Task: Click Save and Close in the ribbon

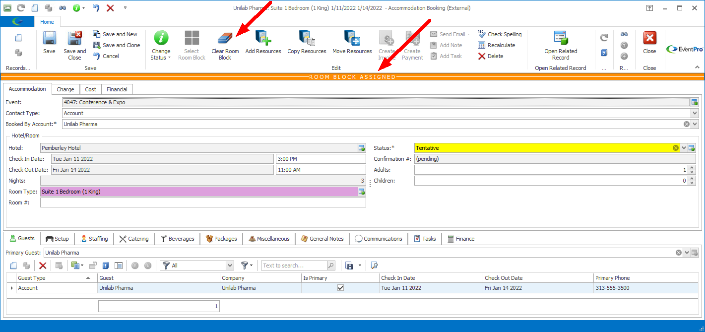Action: 74,46
